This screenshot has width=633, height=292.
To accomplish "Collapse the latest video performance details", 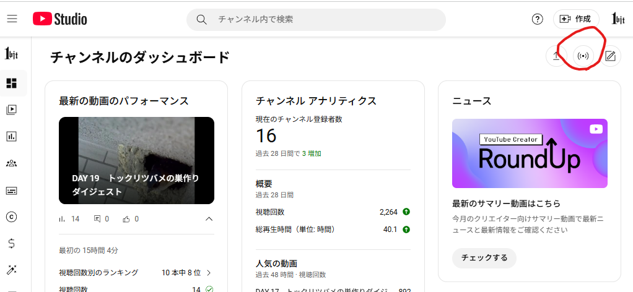I will (x=209, y=219).
